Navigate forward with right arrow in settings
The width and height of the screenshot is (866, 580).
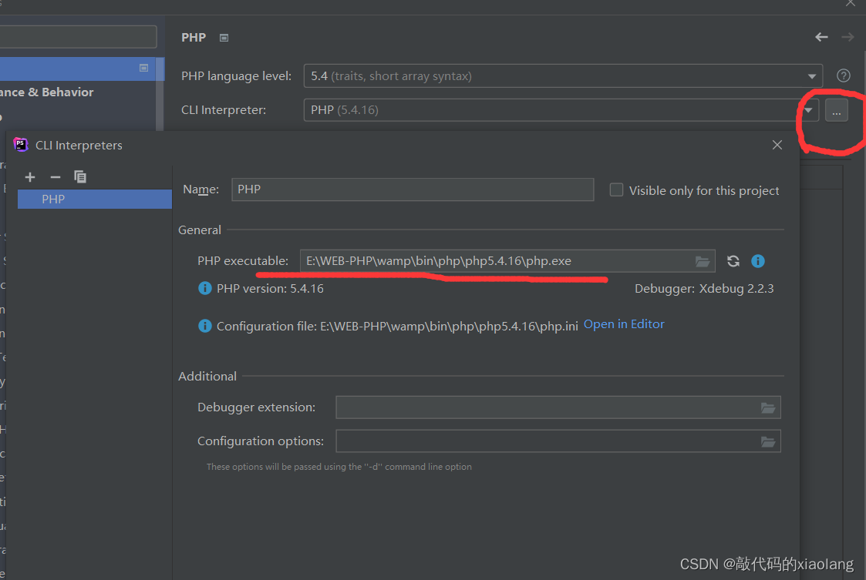(847, 37)
